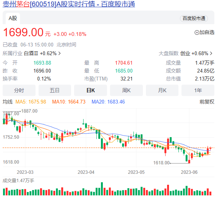
Task: Select the A股 tab
Action: [13, 18]
